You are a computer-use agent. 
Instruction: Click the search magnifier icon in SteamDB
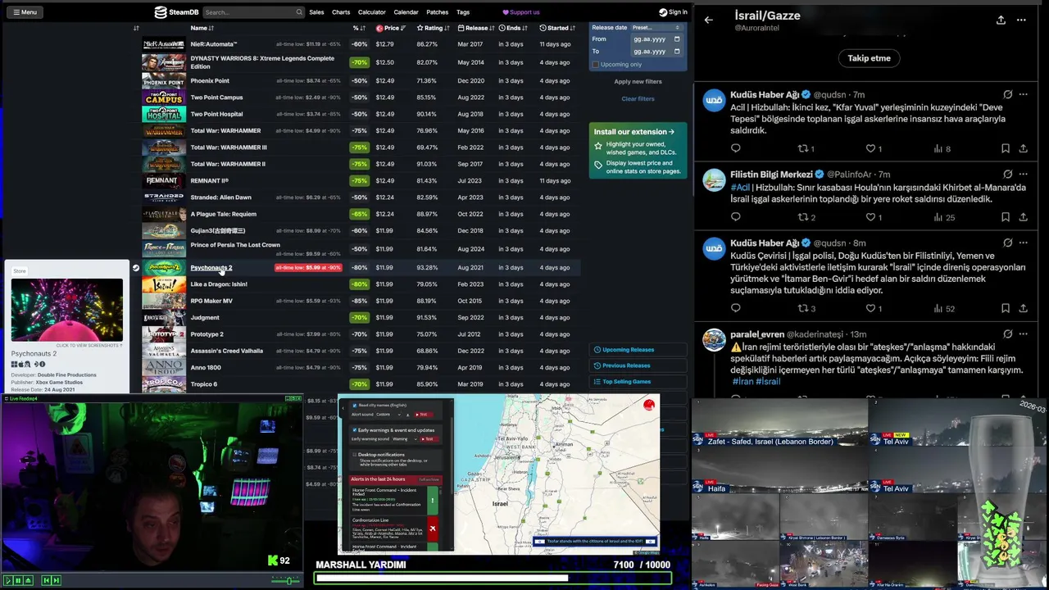pyautogui.click(x=299, y=12)
